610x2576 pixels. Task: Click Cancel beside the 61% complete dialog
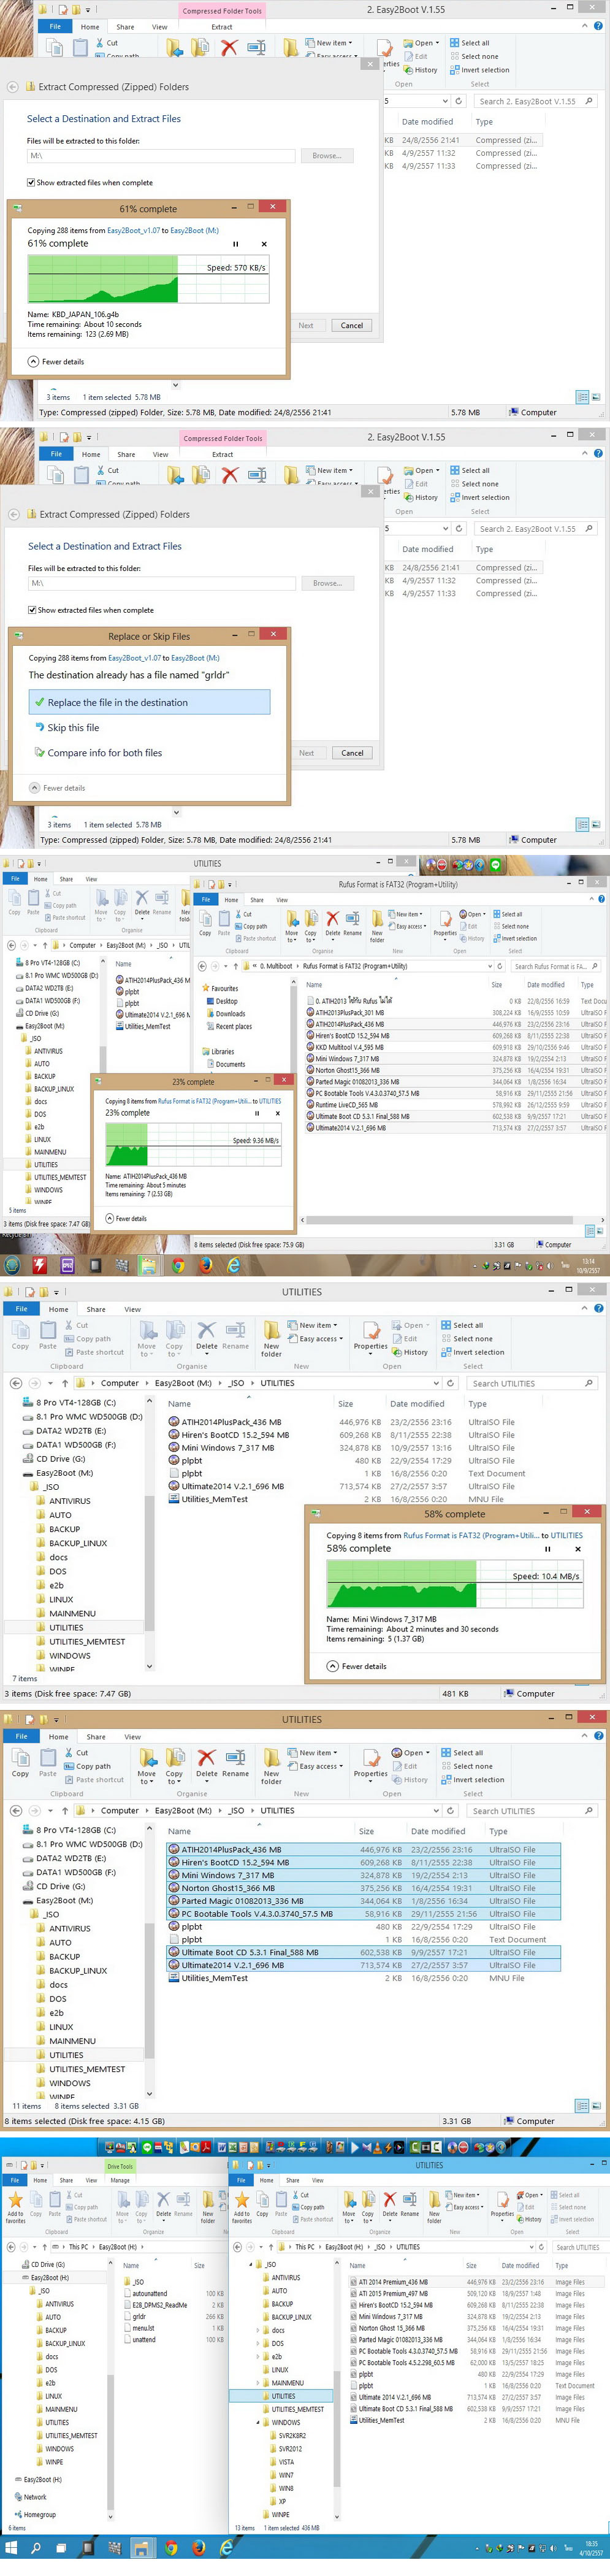click(x=352, y=325)
